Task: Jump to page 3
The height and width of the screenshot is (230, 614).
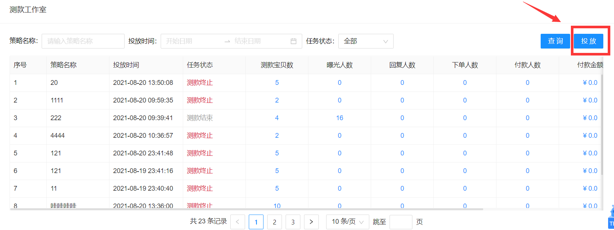Action: pyautogui.click(x=293, y=222)
